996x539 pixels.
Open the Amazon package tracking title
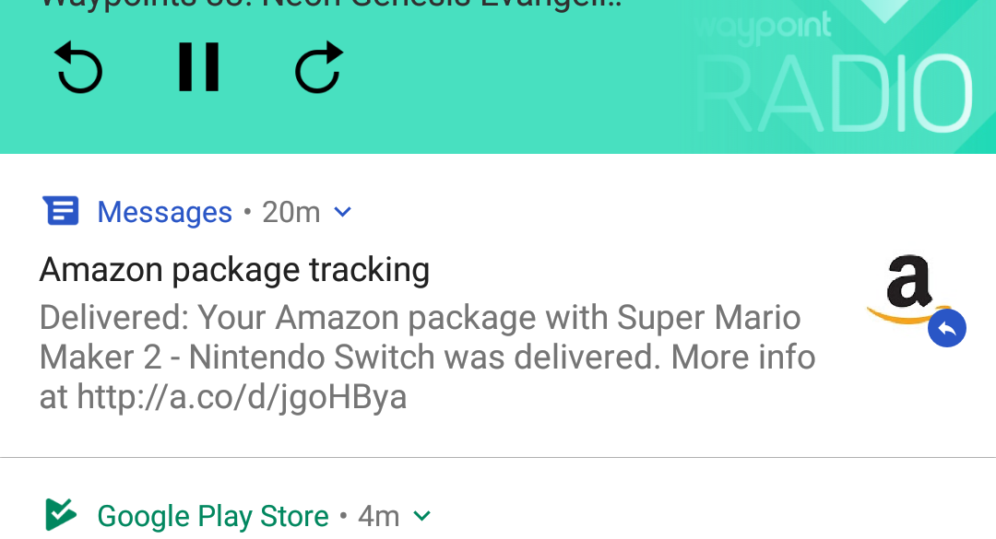234,270
